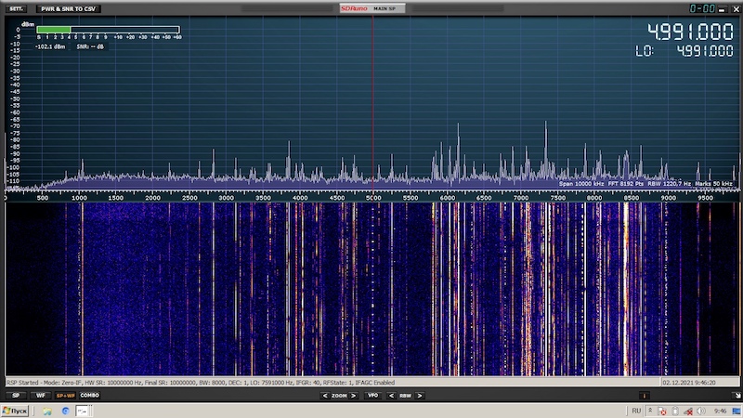The width and height of the screenshot is (743, 418).
Task: Increase RBW with right arrow
Action: click(420, 395)
